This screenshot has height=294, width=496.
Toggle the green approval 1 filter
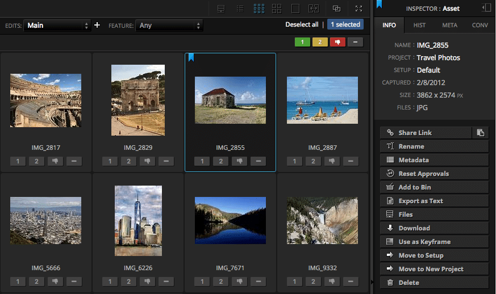point(302,42)
